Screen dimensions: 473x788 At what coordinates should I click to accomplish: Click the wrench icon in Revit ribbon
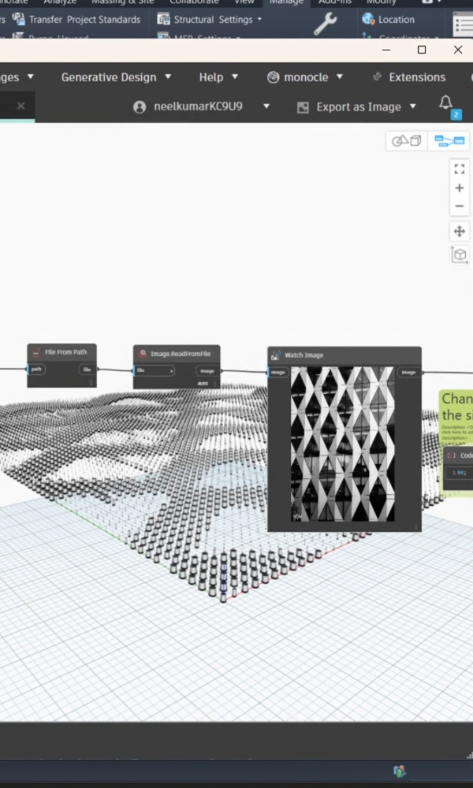[x=325, y=23]
